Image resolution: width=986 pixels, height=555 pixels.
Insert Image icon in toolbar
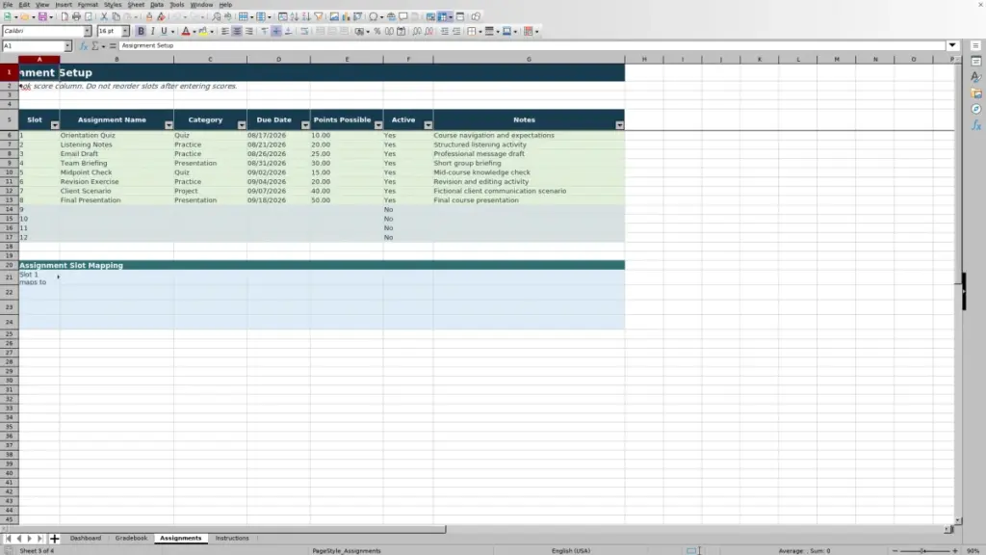coord(334,16)
